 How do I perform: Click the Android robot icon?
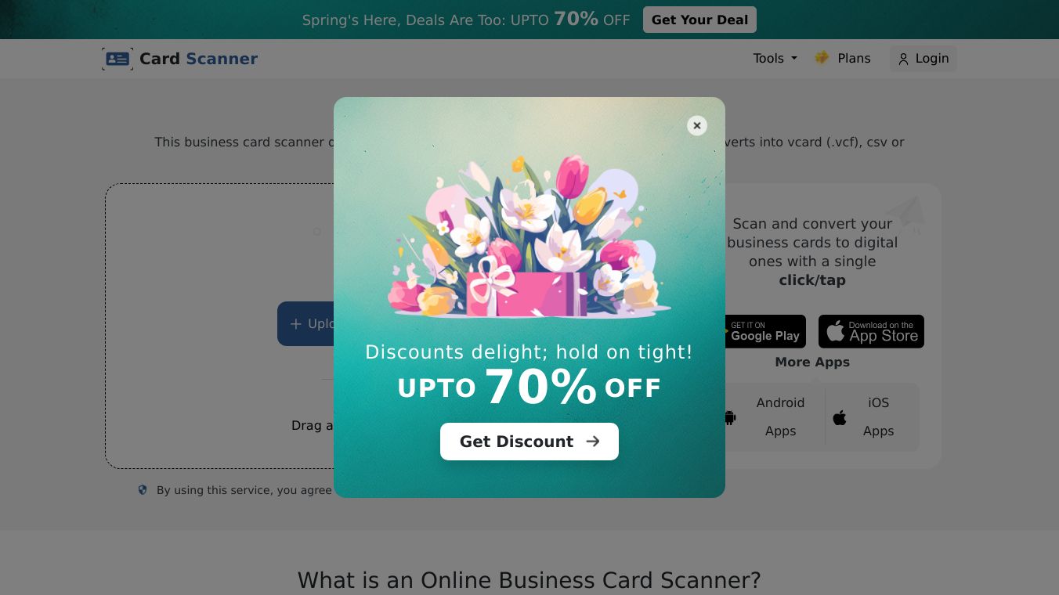click(x=730, y=418)
